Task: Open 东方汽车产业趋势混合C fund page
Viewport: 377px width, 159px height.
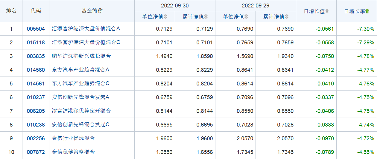Action: [80, 84]
